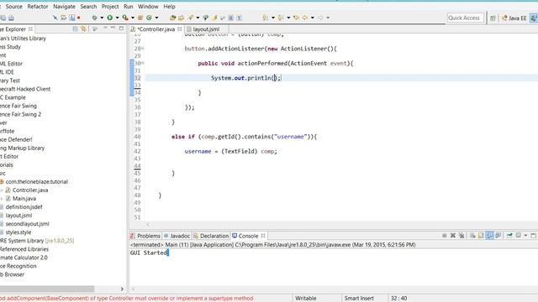Click the Quick Access search field
The height and width of the screenshot is (302, 538).
tap(465, 18)
